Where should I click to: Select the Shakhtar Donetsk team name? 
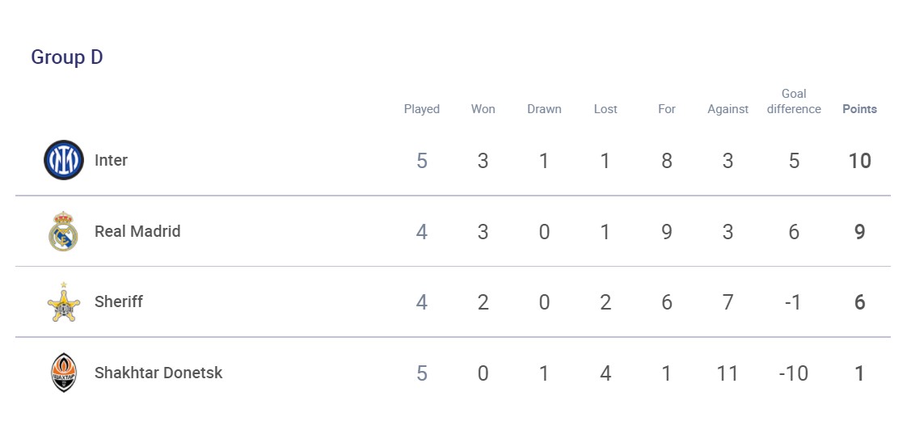coord(158,373)
